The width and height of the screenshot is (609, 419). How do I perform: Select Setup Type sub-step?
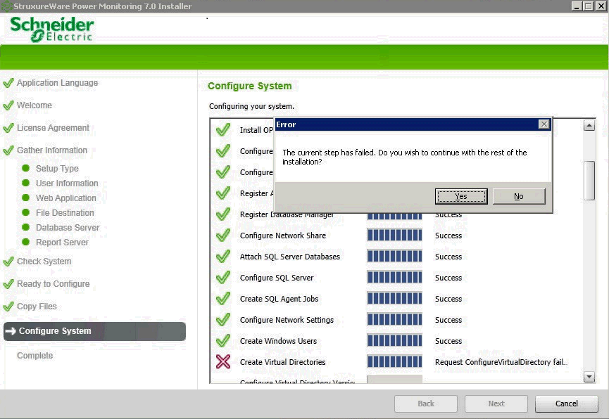[57, 169]
